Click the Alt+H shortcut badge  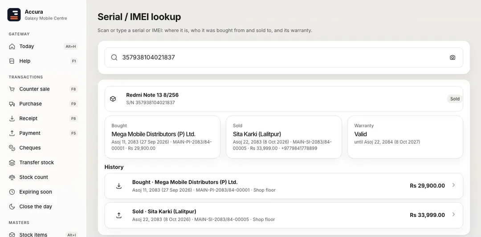71,47
